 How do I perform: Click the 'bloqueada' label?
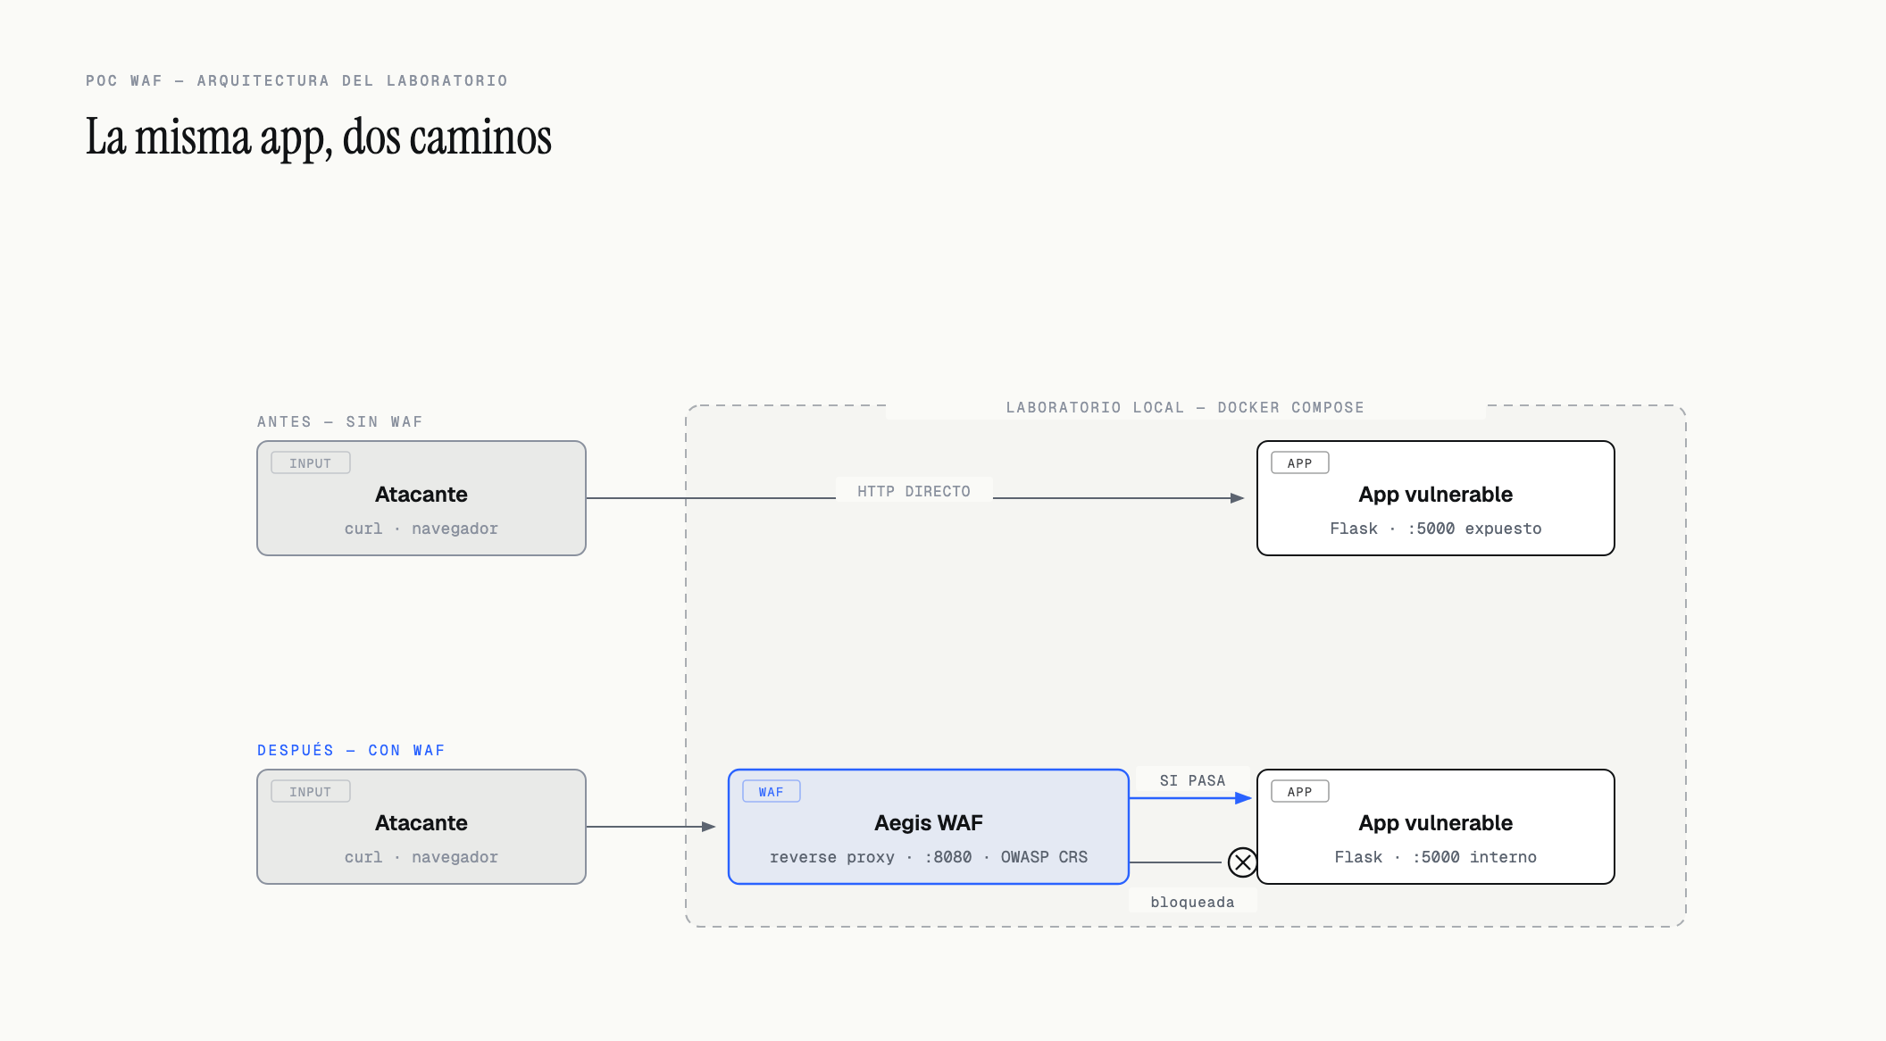coord(1192,902)
